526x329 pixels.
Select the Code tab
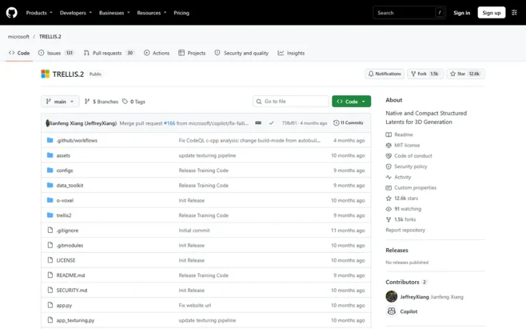[x=19, y=53]
